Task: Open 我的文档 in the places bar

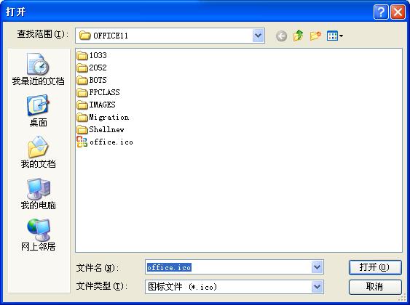Action: click(x=38, y=152)
